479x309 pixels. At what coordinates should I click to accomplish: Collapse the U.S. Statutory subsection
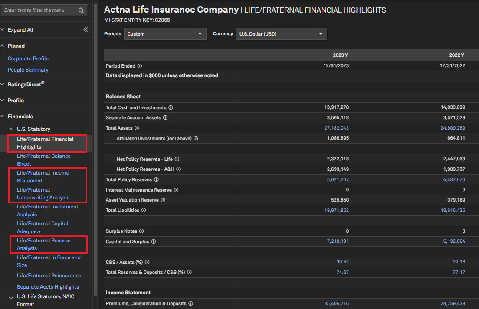(11, 129)
